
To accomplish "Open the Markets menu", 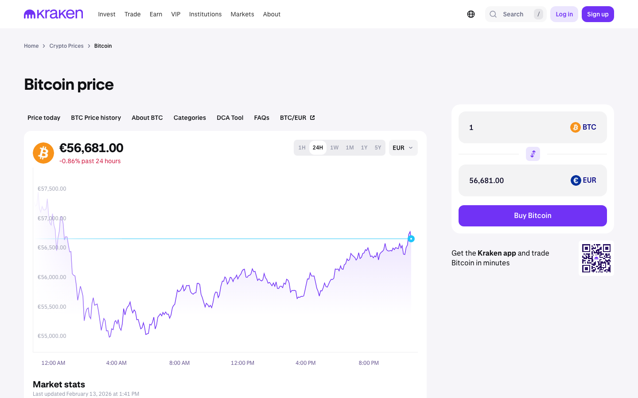I will [x=242, y=14].
